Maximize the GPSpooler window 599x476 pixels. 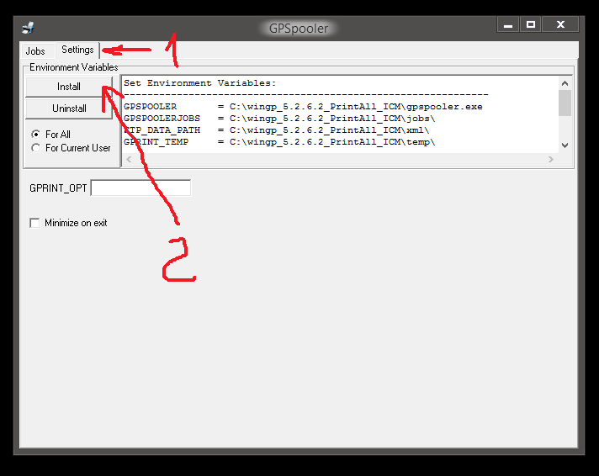tap(530, 24)
